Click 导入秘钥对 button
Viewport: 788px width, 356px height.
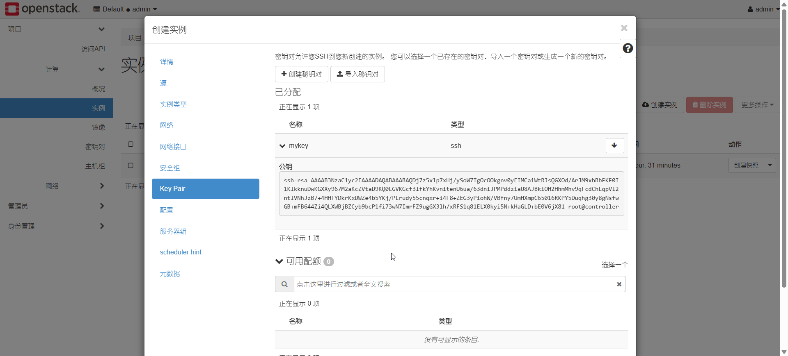(x=357, y=74)
